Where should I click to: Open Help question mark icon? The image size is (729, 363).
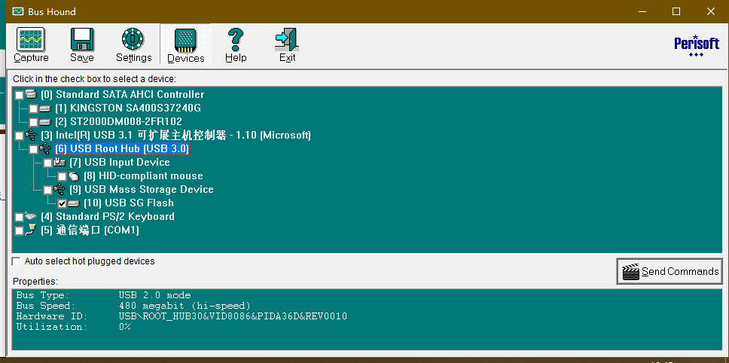pos(236,39)
